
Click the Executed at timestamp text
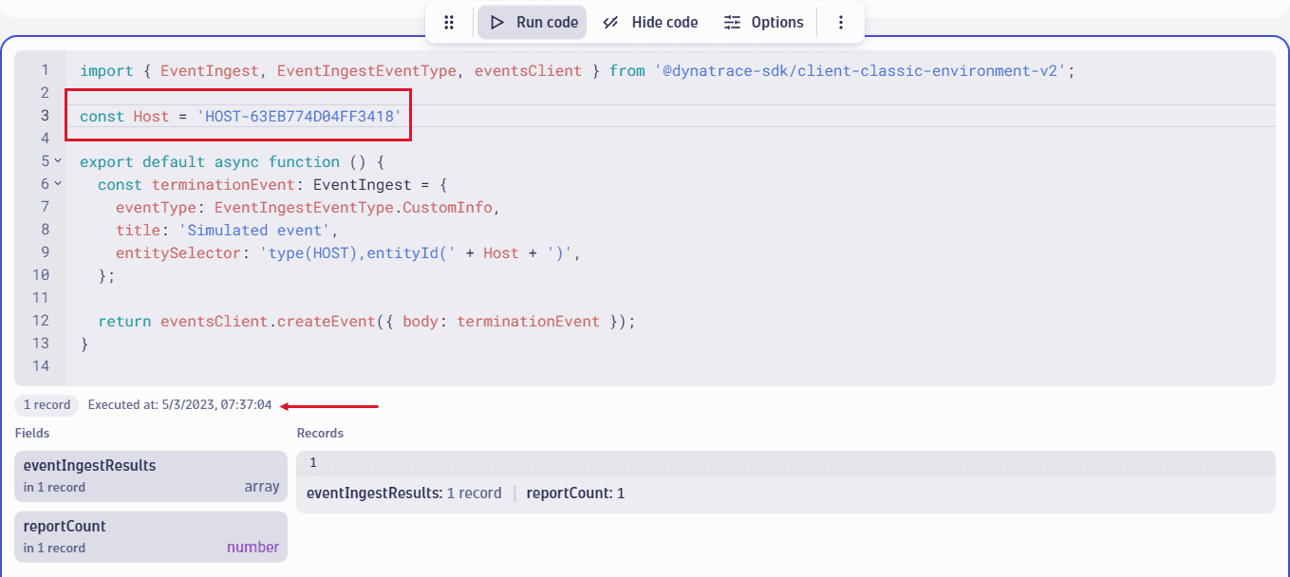pos(179,405)
